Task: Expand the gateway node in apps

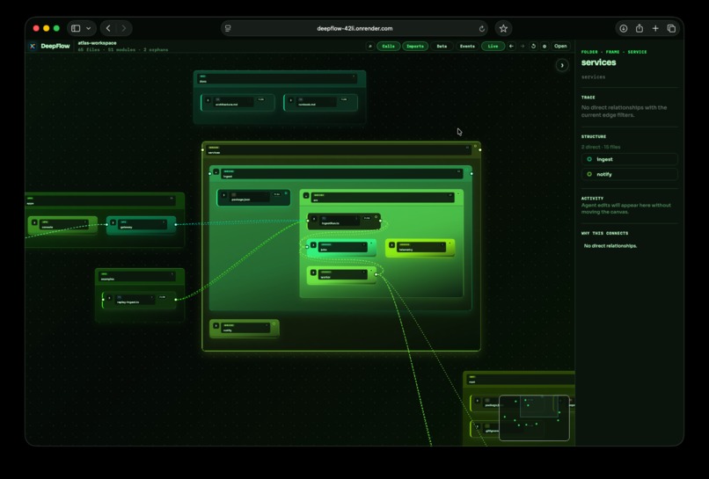Action: pyautogui.click(x=113, y=222)
